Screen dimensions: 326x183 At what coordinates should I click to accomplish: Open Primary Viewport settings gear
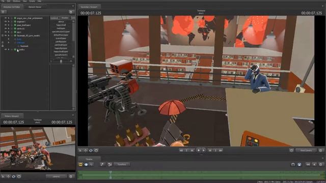[71, 176]
